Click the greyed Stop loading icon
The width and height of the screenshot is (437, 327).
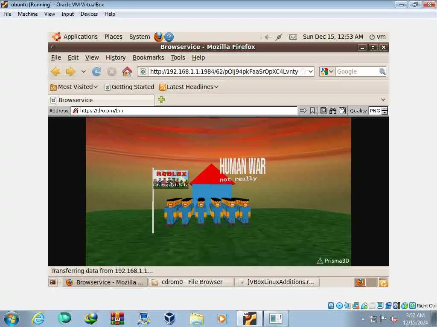(x=112, y=72)
